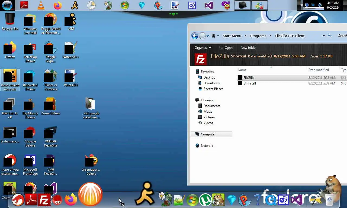
Task: Open the Windows Live Mail desktop shortcut
Action: tap(30, 24)
